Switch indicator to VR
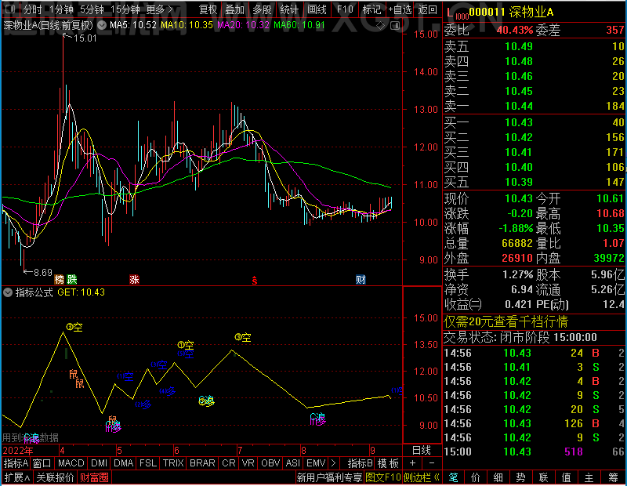This screenshot has height=486, width=627. click(x=248, y=463)
